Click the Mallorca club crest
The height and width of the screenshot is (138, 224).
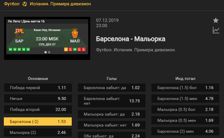click(75, 33)
